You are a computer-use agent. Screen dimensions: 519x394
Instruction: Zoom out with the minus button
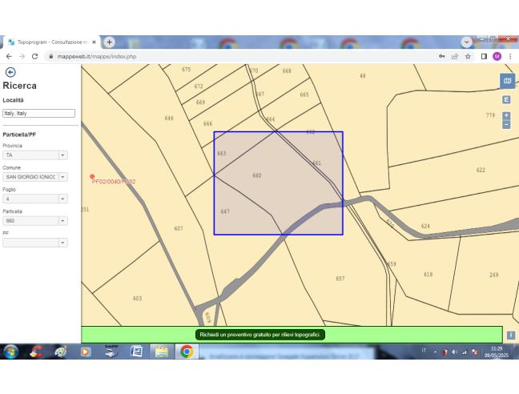(506, 125)
